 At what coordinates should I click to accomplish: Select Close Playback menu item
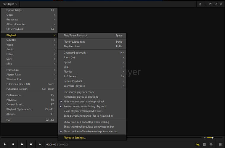pos(29,29)
